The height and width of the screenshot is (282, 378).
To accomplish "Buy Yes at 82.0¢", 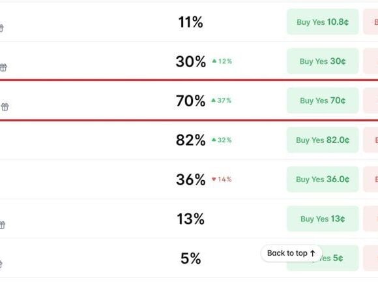I will pyautogui.click(x=323, y=140).
